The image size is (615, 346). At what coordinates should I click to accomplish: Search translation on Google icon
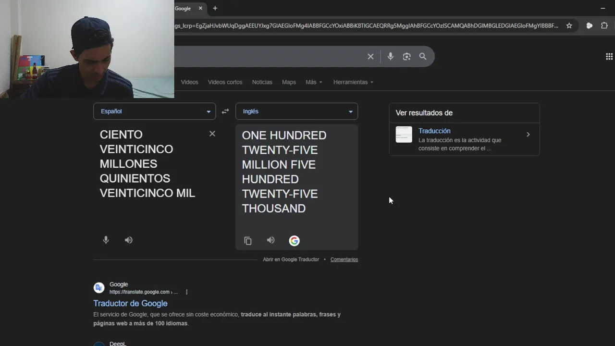[294, 241]
